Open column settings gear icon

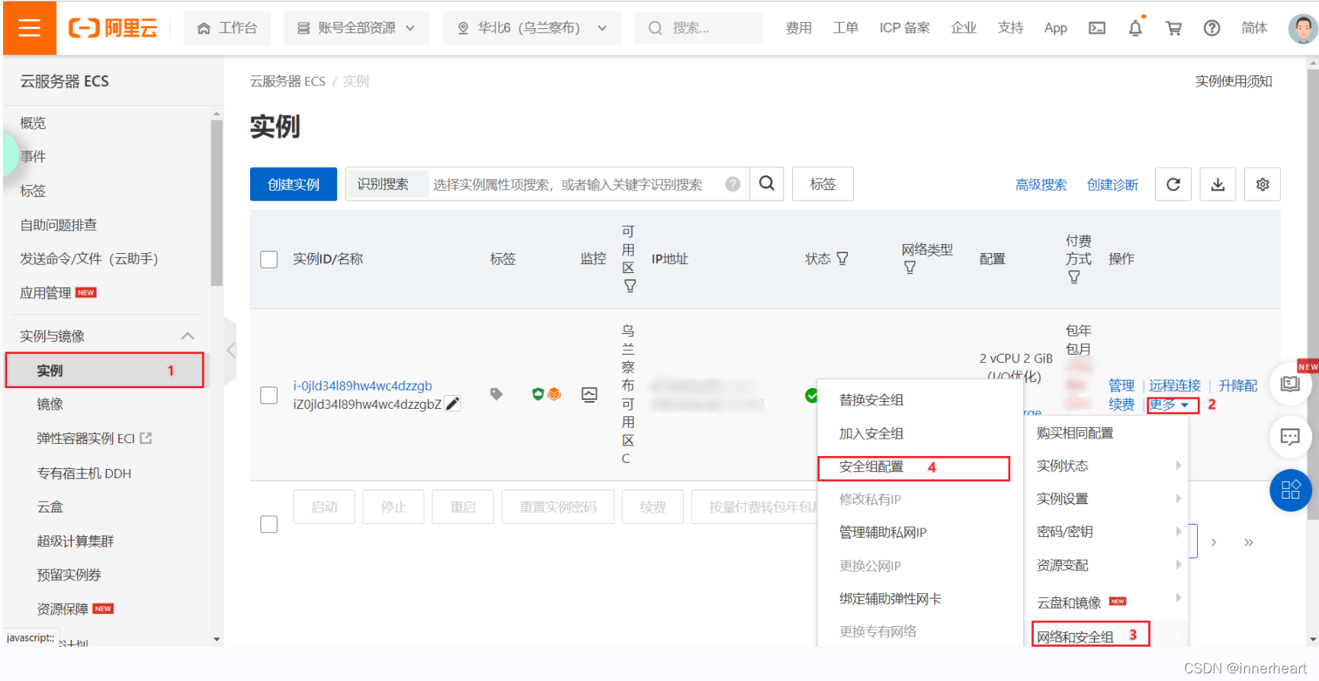(x=1263, y=184)
